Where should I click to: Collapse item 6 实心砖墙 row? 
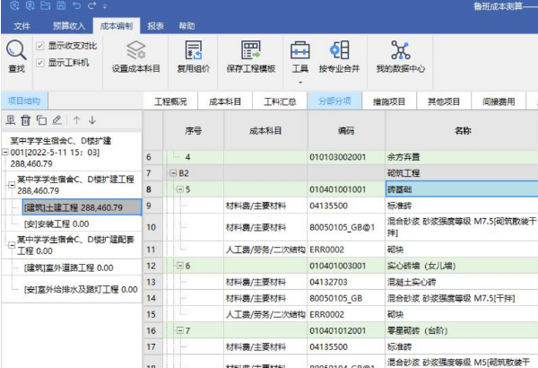(180, 266)
